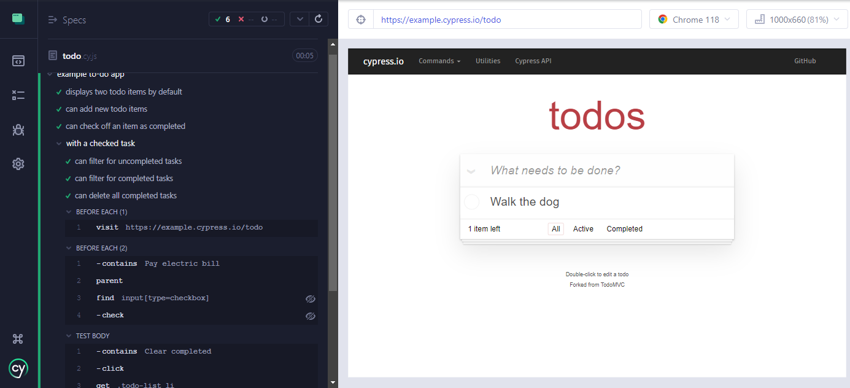Open the Chrome 118 browser dropdown
Screen dimensions: 850x388
695,20
